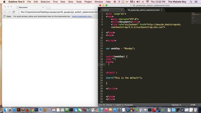Open the blue folder stack in dock
Screen dimensions: 201x113
173,110
